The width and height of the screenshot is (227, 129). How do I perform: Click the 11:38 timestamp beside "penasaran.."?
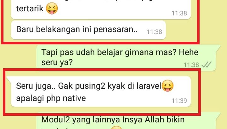154,32
